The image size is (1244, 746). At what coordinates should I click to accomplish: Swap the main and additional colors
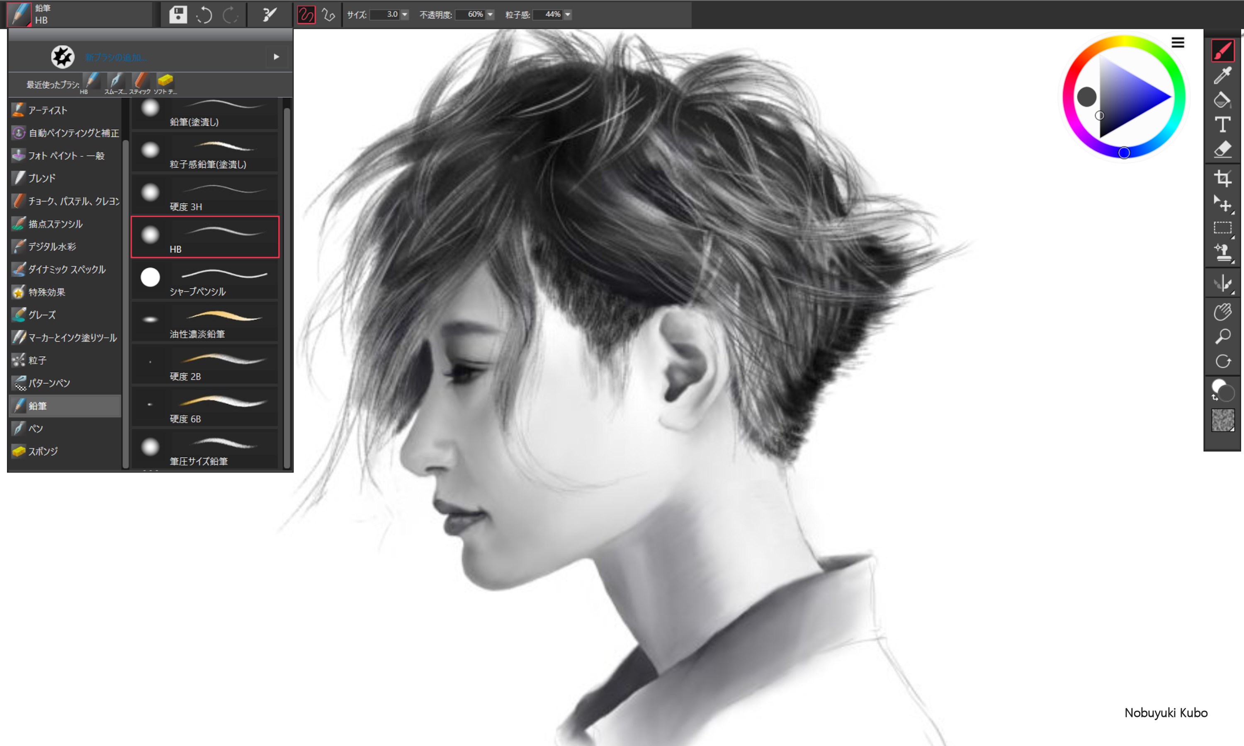[x=1214, y=397]
